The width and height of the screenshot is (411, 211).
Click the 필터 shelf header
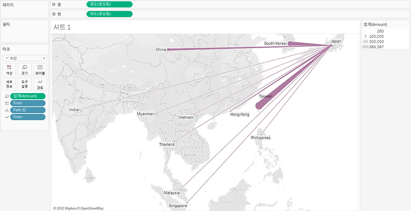[6, 24]
